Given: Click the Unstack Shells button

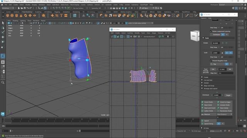Looking at the screenshot, I should [x=225, y=105].
